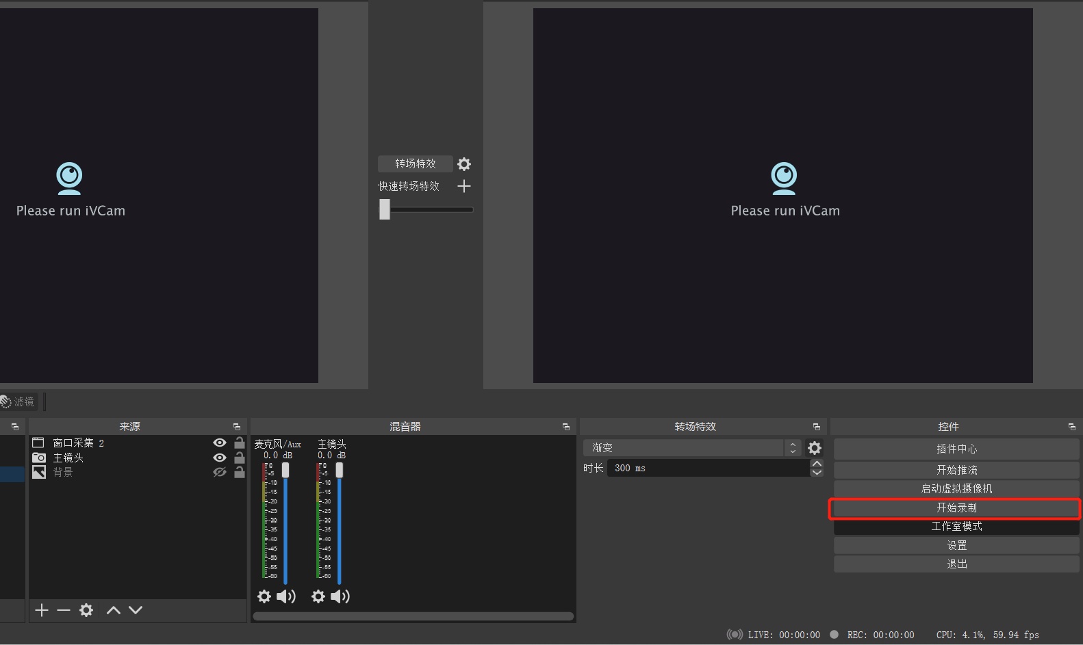Mute the 主镜头 speaker icon
The height and width of the screenshot is (645, 1083).
pyautogui.click(x=340, y=596)
